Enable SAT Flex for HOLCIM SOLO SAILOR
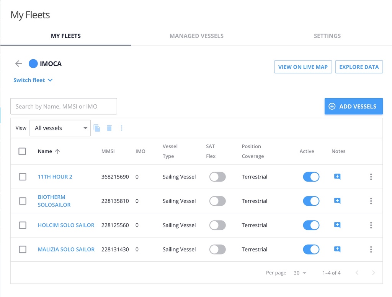This screenshot has height=297, width=392. (217, 225)
